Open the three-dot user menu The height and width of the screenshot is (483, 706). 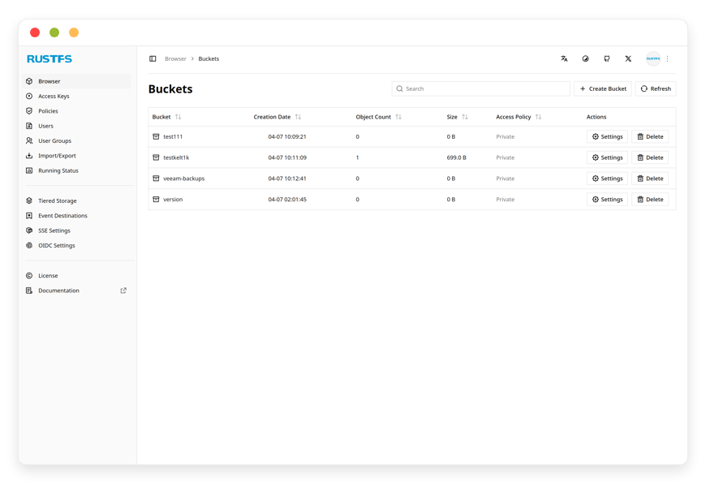[x=667, y=58]
